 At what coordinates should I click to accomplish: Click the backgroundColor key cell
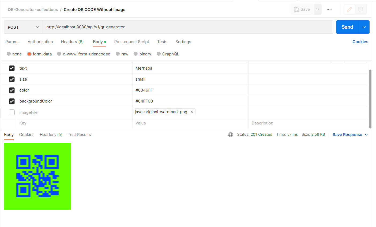(74, 101)
